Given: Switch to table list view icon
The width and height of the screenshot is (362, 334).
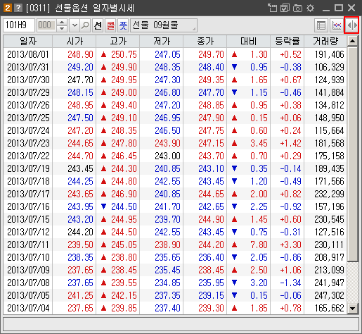Looking at the screenshot, I should click(x=321, y=25).
